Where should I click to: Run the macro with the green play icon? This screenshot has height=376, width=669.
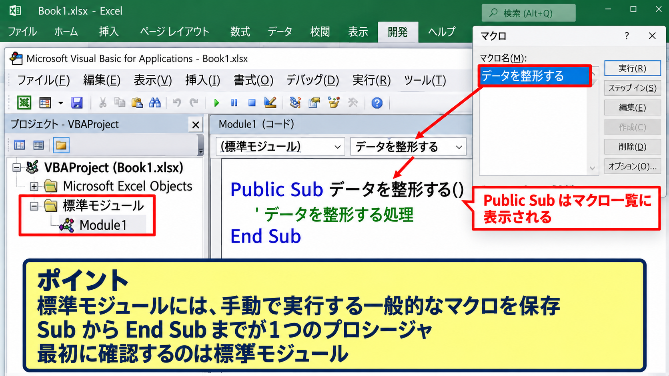point(216,103)
